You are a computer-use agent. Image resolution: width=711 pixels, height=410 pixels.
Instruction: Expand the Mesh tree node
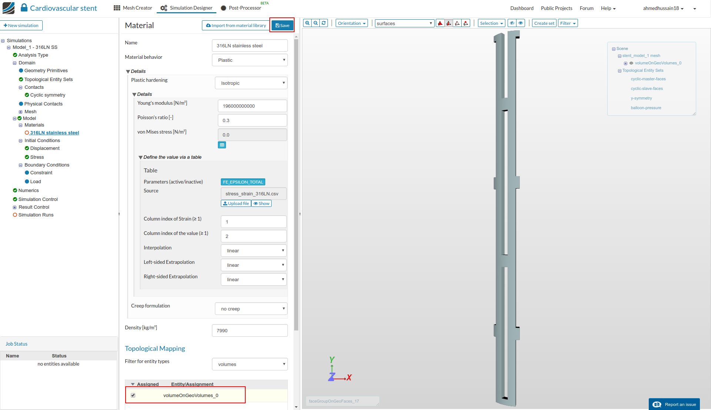[x=21, y=112]
